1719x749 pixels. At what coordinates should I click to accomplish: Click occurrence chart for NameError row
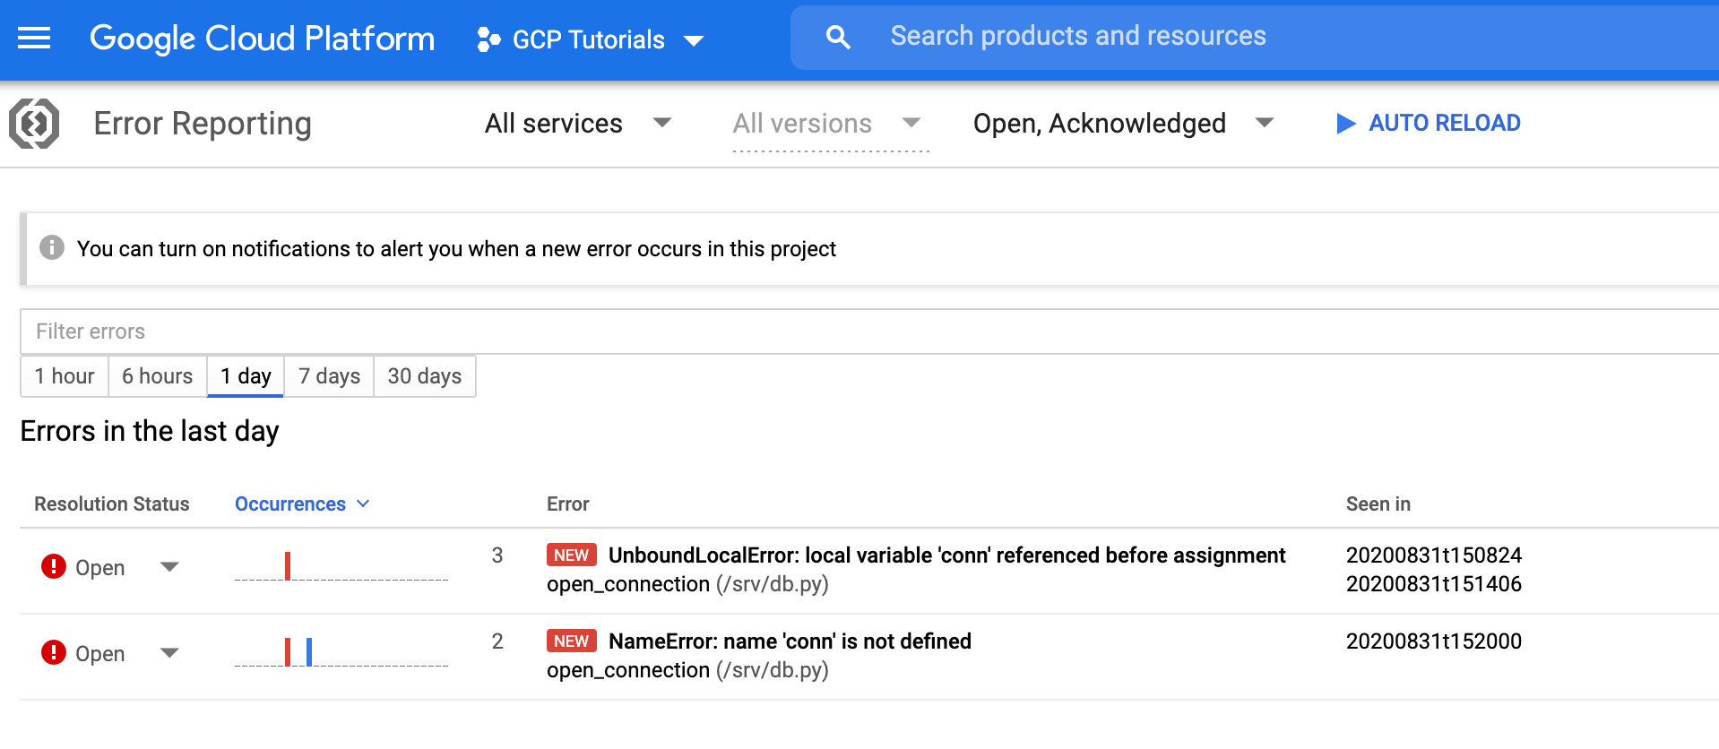pyautogui.click(x=341, y=652)
